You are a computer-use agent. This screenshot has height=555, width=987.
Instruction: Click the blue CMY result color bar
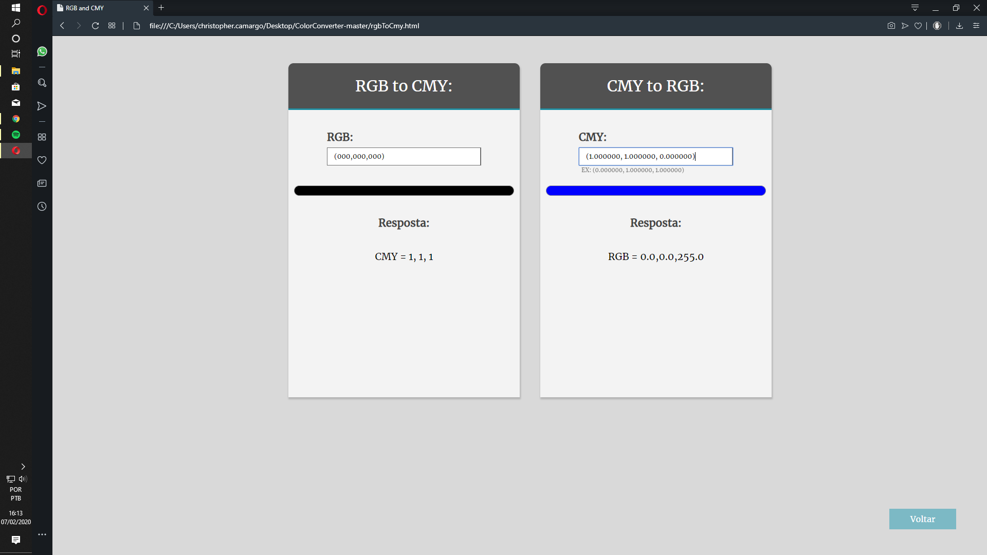tap(655, 191)
